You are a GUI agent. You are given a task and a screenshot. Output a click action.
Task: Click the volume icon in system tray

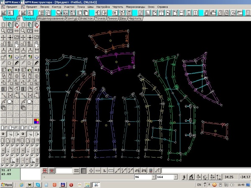(232, 185)
